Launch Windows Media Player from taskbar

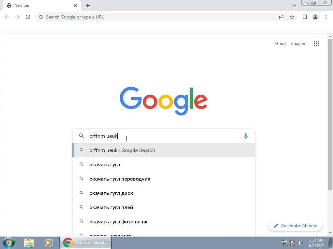[x=48, y=243]
